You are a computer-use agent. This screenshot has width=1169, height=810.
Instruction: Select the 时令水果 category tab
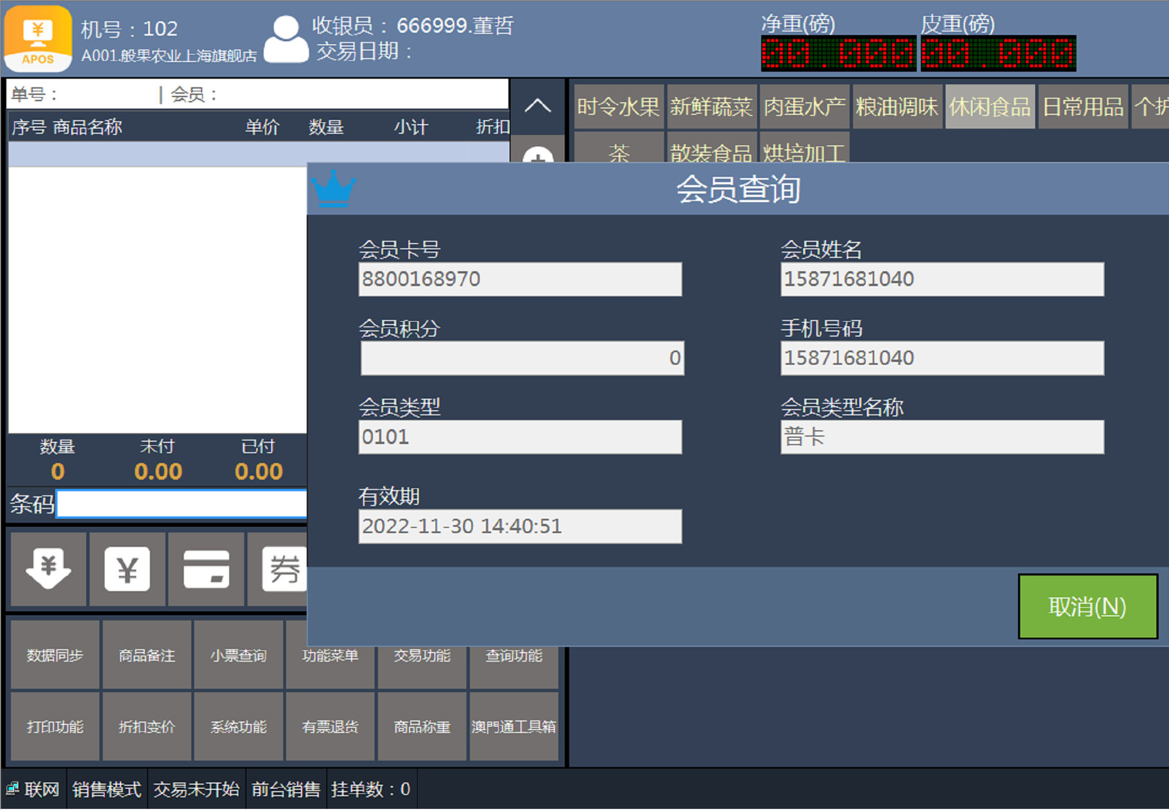618,107
